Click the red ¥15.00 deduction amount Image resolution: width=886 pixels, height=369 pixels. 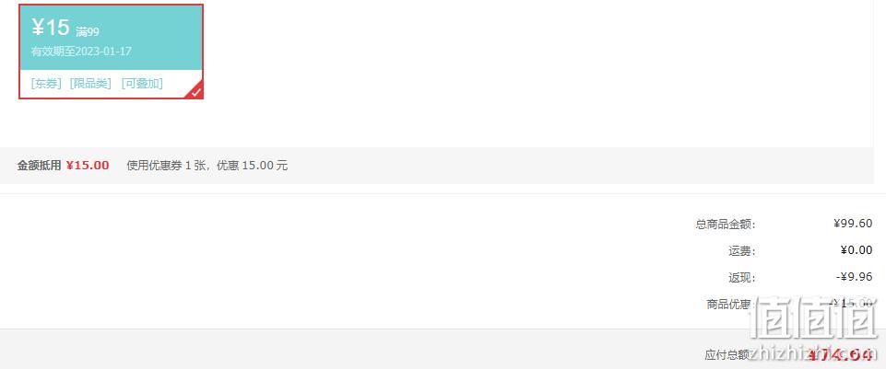[88, 166]
